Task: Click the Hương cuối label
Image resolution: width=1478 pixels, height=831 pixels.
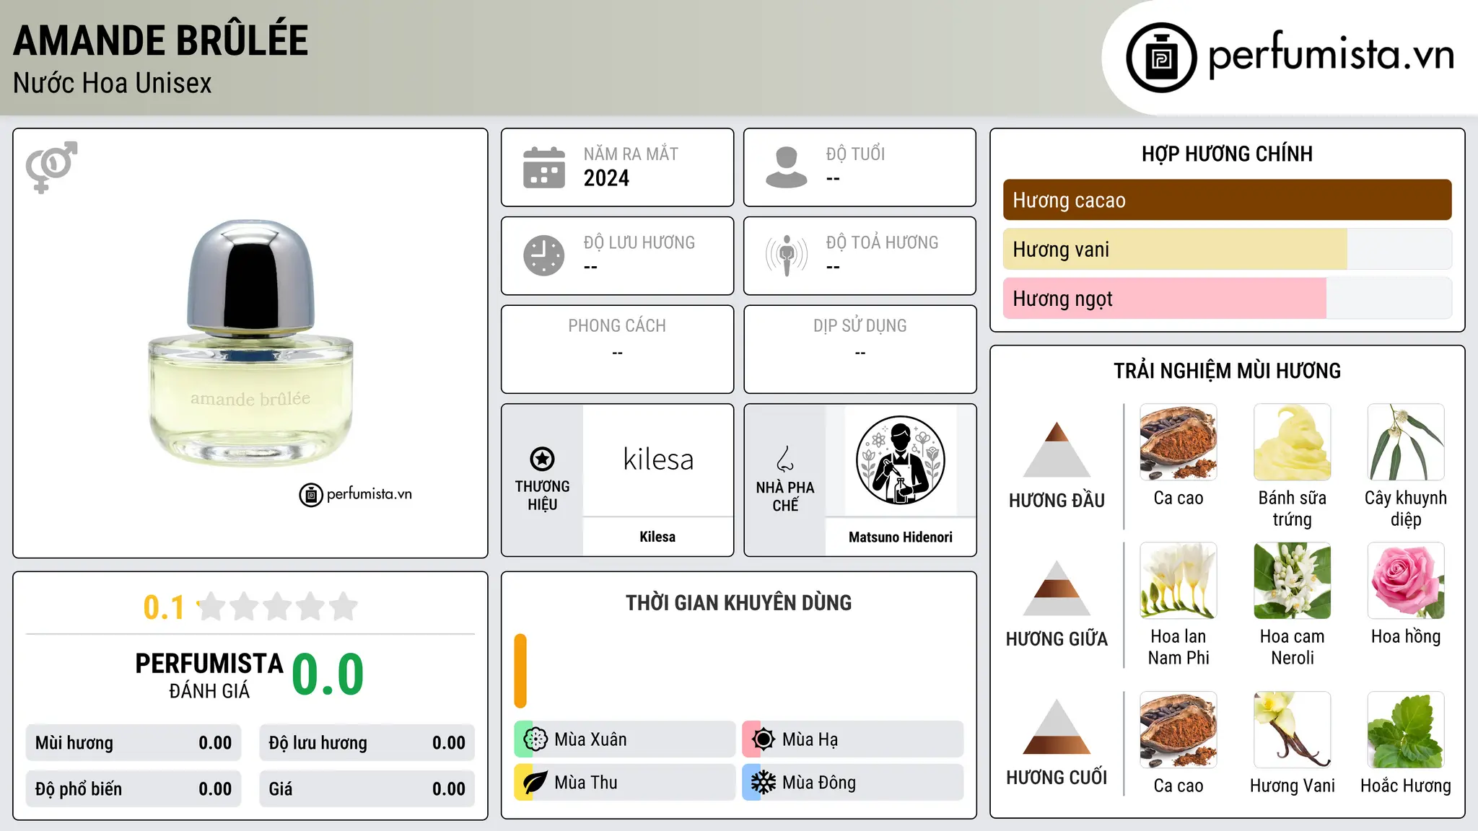Action: point(1057,778)
